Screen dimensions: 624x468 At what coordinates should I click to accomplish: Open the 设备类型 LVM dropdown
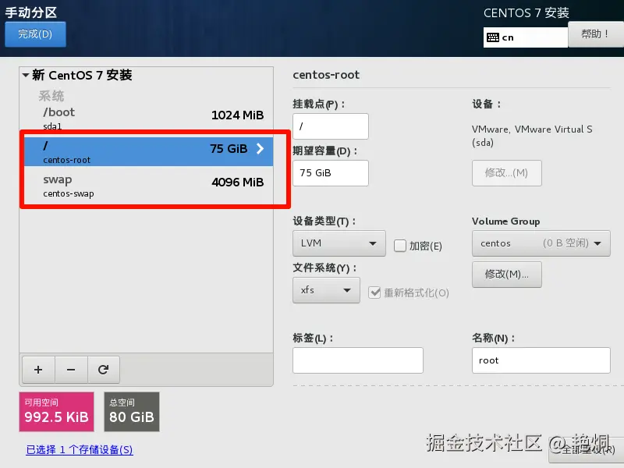[x=339, y=243]
